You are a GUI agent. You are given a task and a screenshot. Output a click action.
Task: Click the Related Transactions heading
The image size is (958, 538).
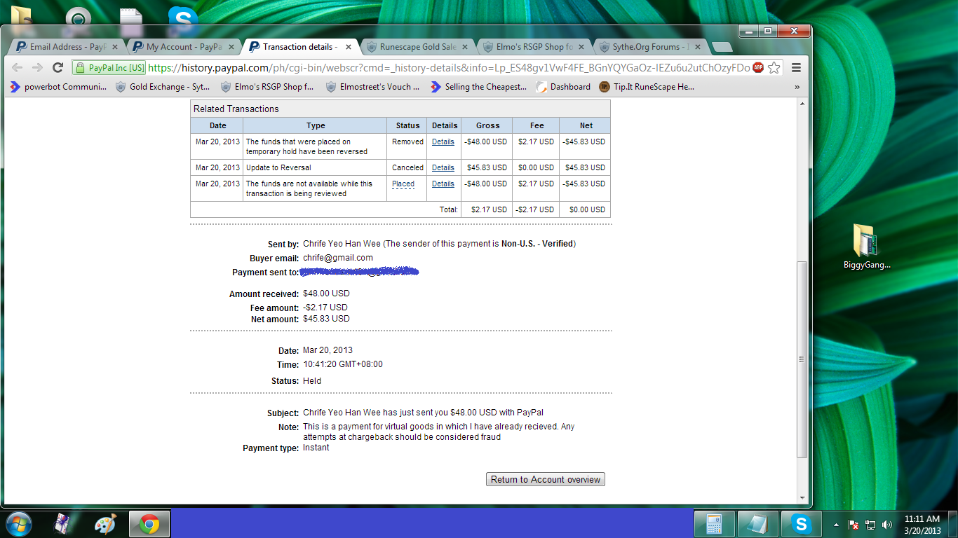click(x=236, y=109)
